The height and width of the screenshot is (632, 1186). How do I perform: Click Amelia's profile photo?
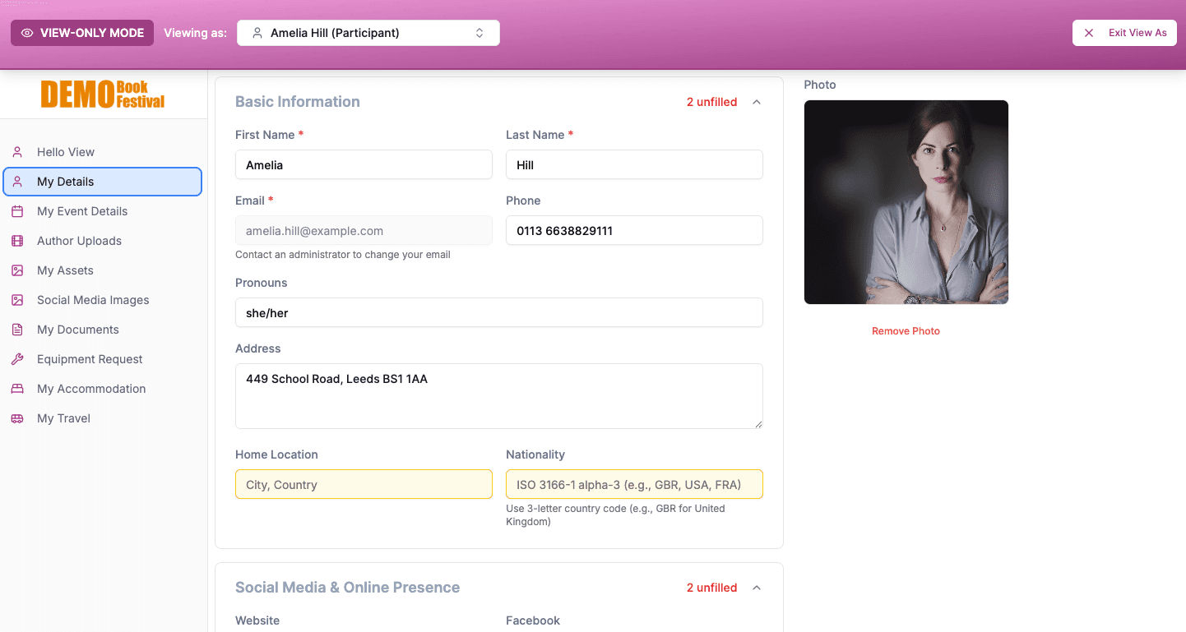coord(906,202)
